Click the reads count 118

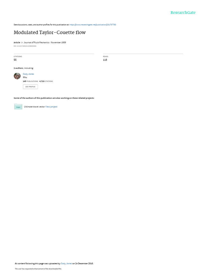click(105, 60)
